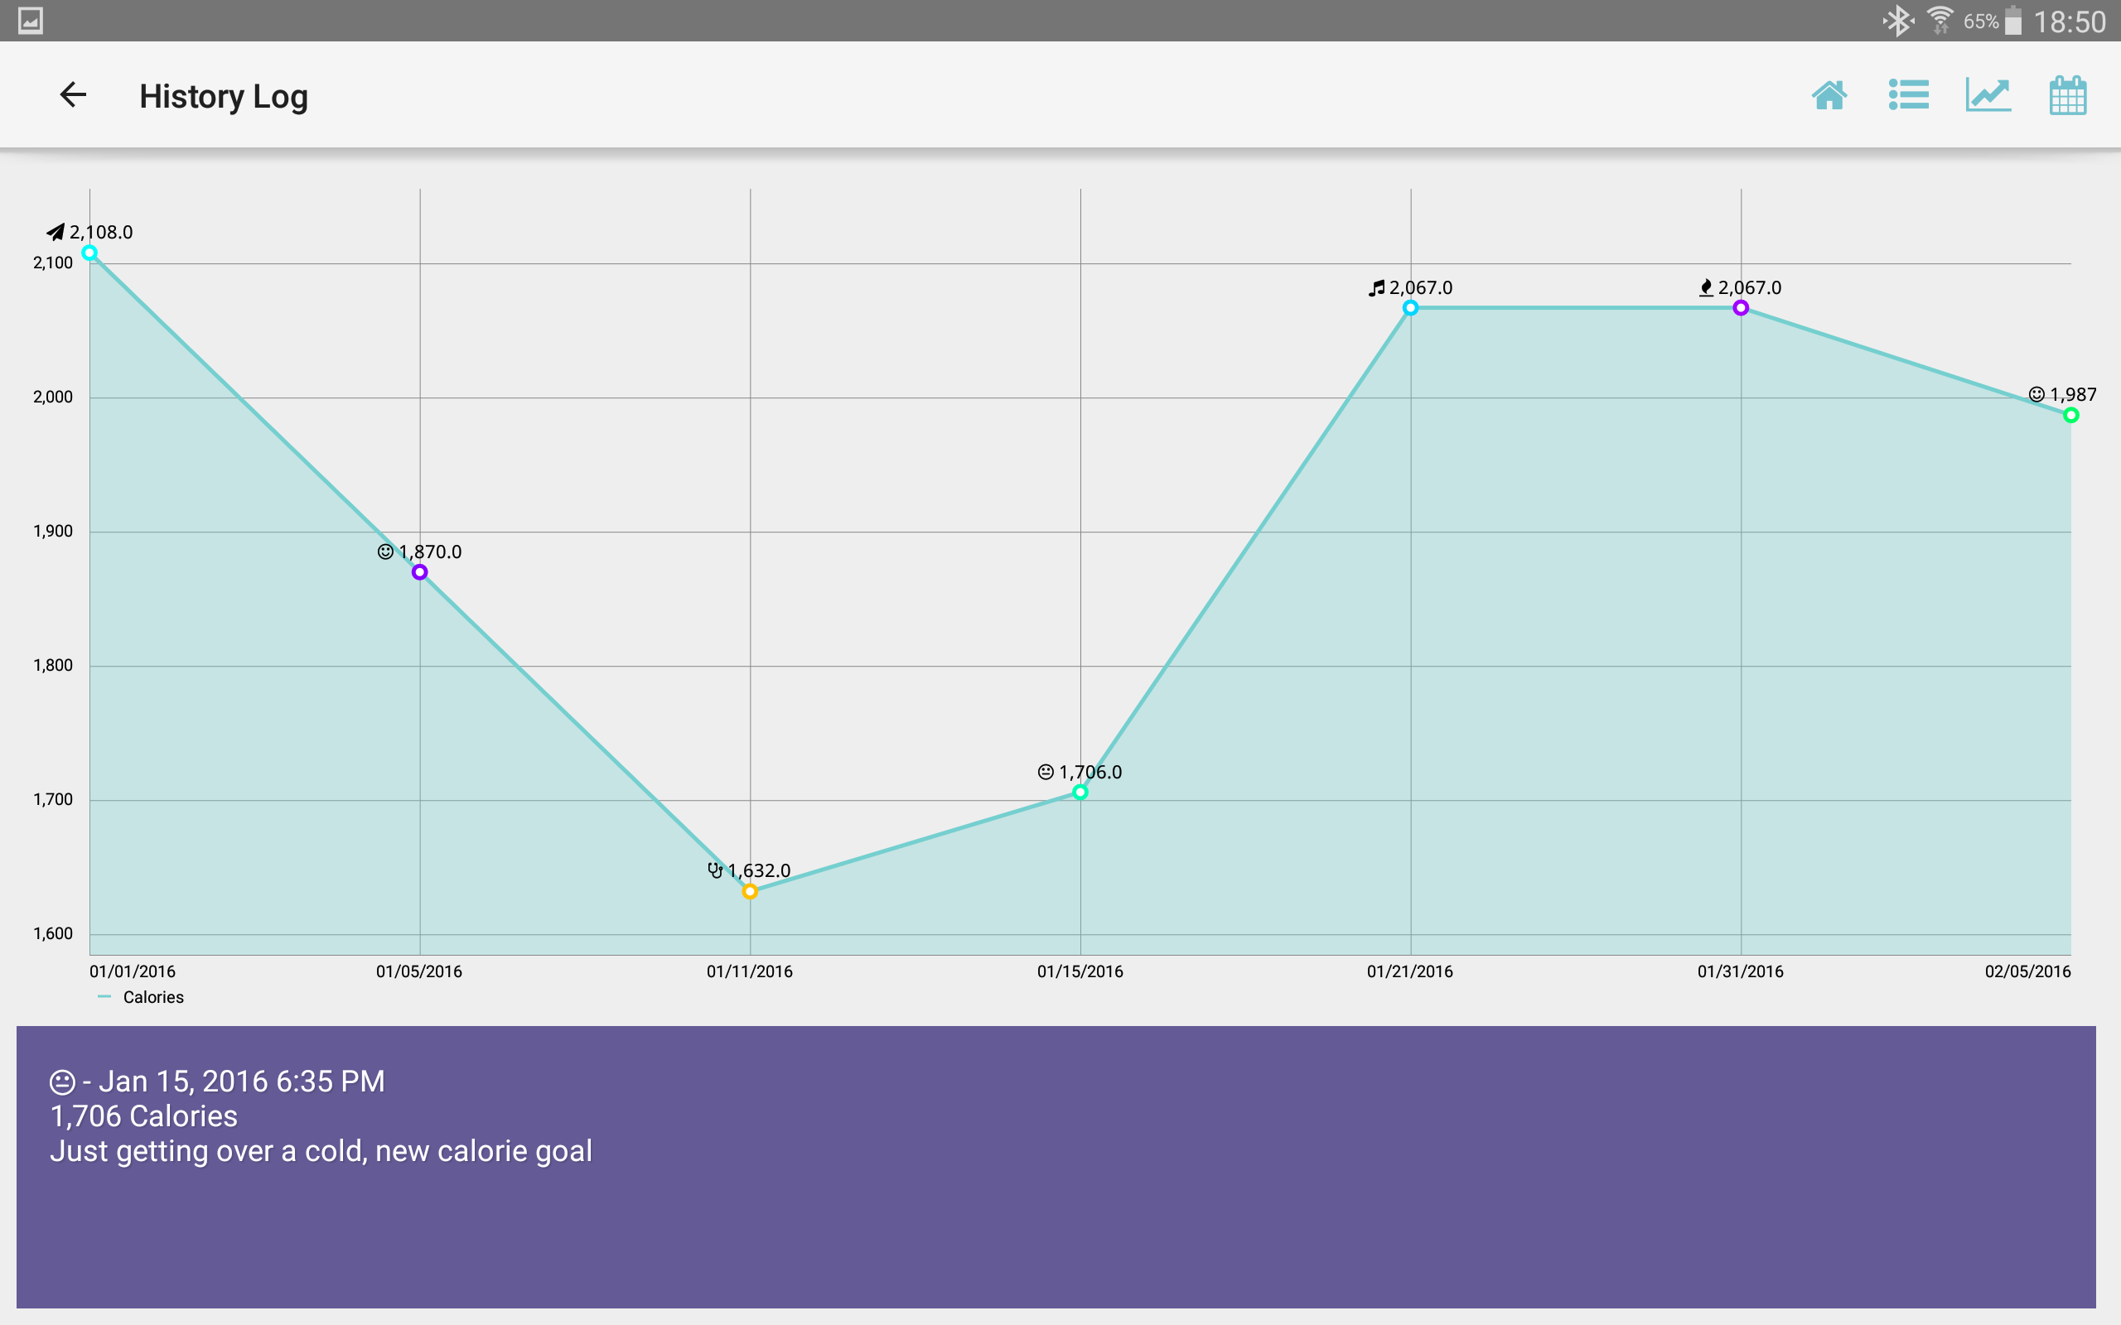
Task: Click the 01/15/2016 axis label
Action: click(x=1080, y=971)
